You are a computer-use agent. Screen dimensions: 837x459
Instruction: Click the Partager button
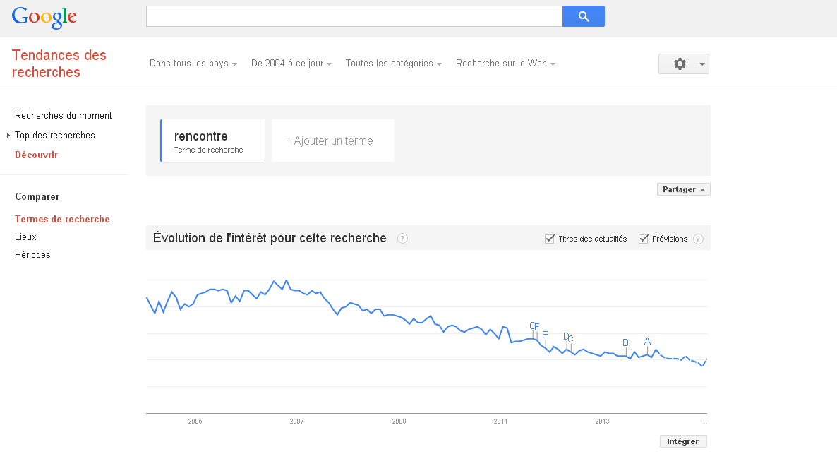pos(683,189)
